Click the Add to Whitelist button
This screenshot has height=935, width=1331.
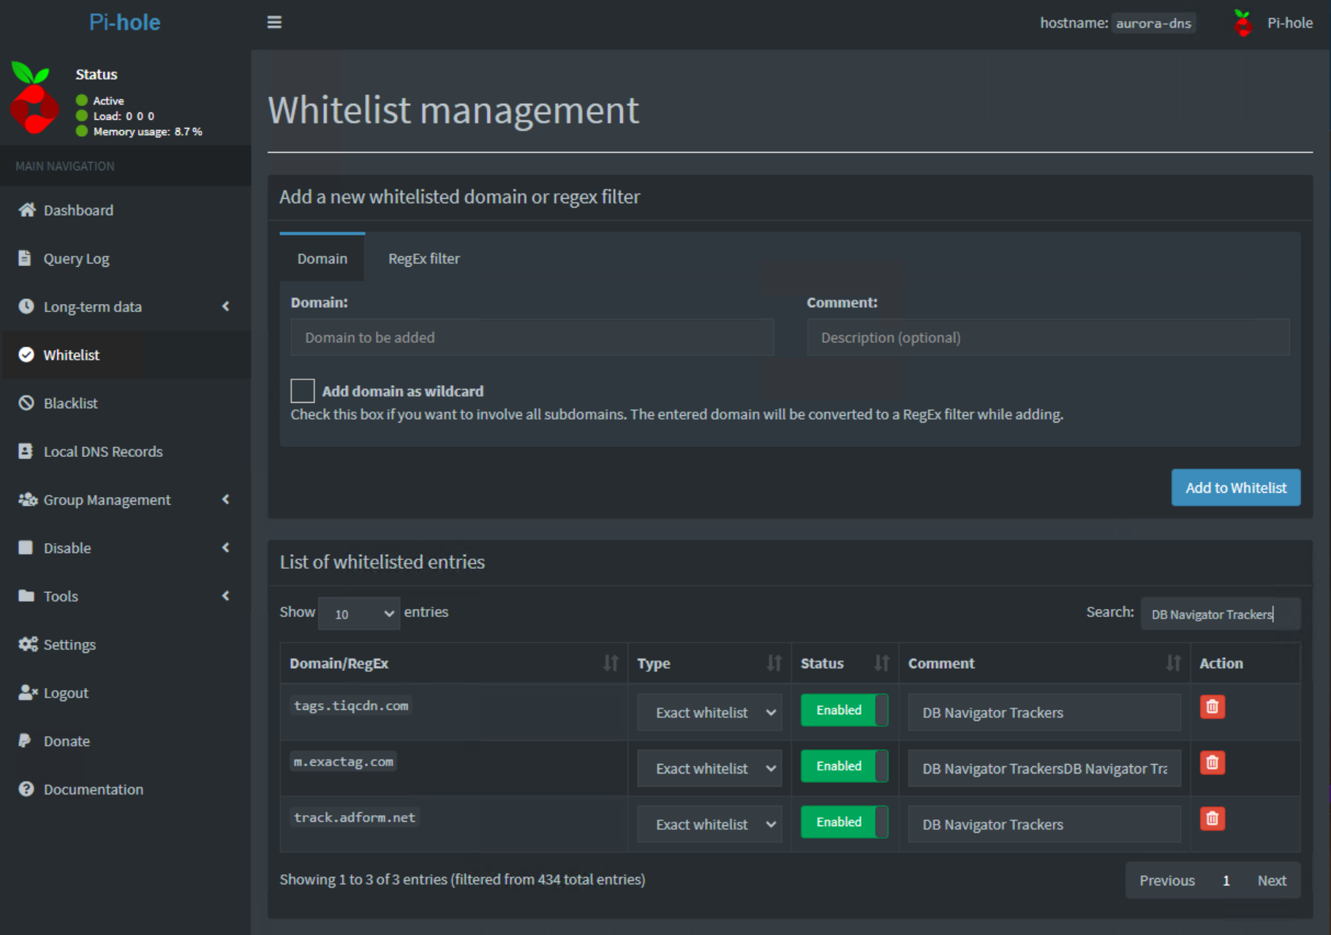(x=1235, y=488)
